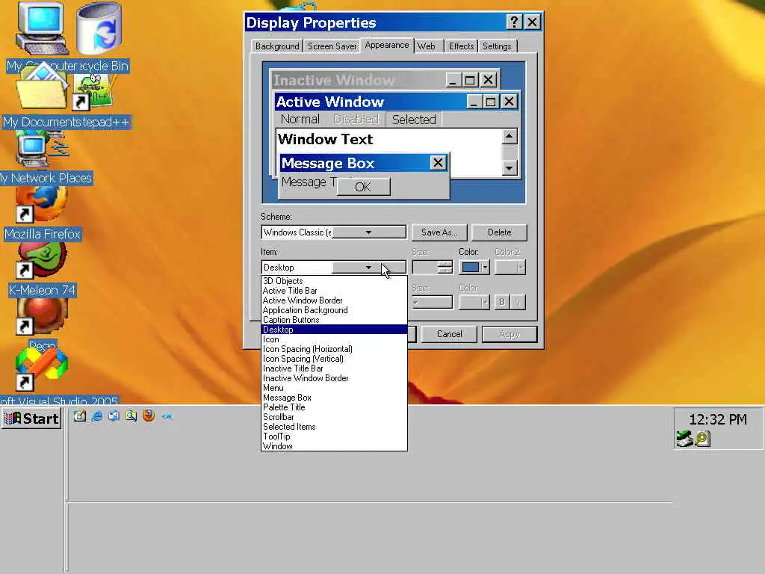Open My Documents folder icon

42,87
